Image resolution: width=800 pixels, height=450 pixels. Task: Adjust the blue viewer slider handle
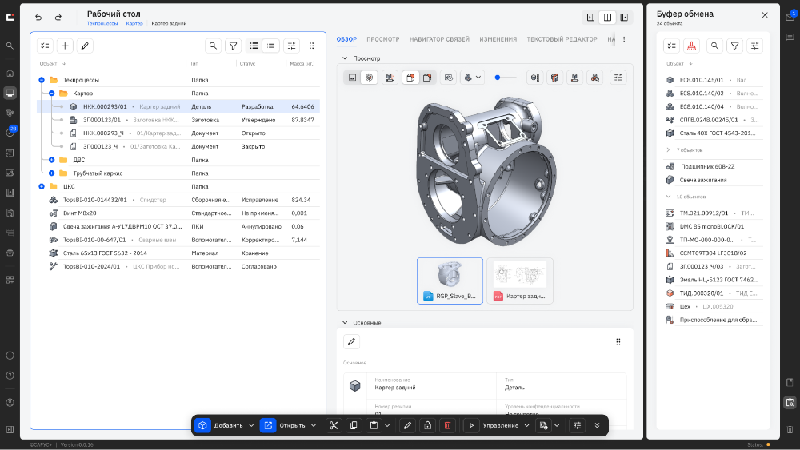(x=498, y=78)
